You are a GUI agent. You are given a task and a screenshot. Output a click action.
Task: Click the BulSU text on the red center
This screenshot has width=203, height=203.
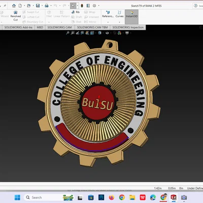coord(97,104)
